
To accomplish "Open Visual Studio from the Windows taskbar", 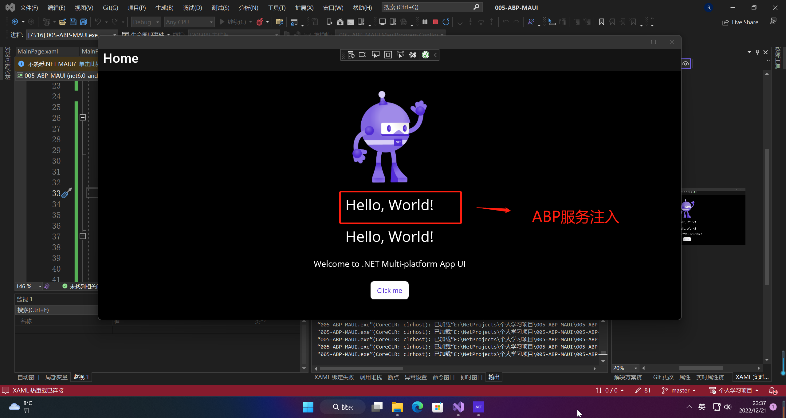I will (x=458, y=407).
